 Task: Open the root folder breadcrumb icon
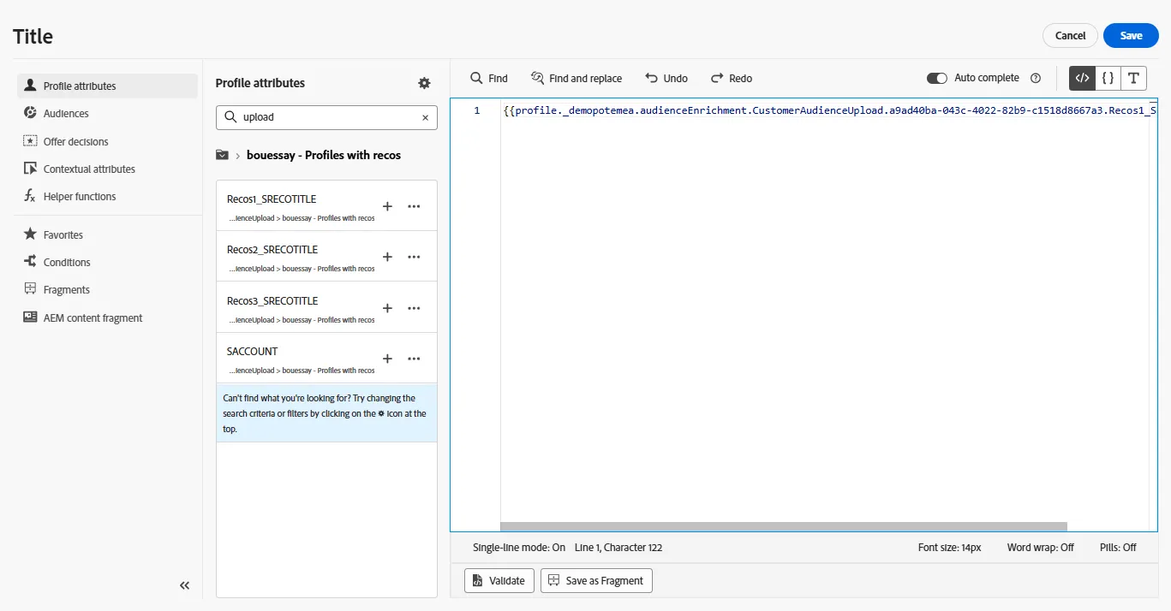[222, 155]
